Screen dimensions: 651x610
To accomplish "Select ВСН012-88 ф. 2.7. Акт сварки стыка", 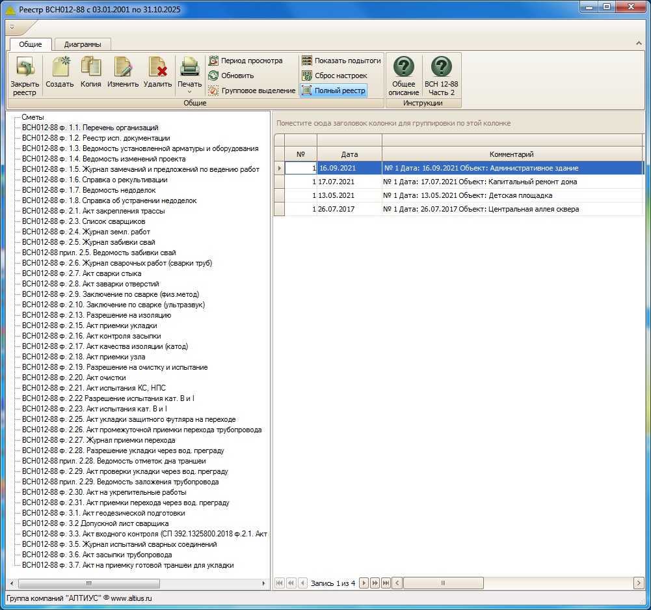I will [x=81, y=273].
